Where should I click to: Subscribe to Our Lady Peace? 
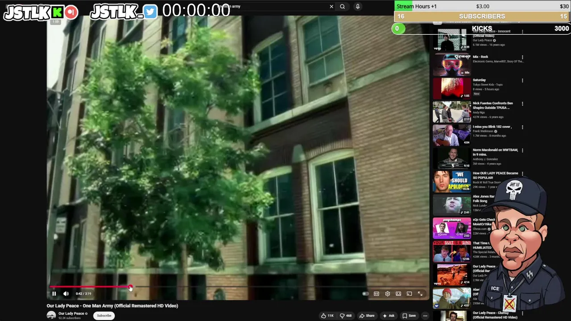tap(104, 316)
